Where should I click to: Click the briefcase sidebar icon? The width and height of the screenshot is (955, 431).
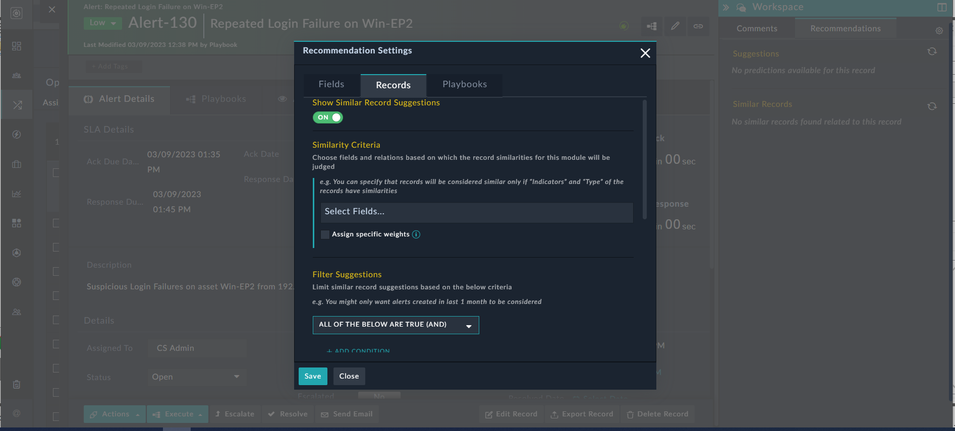[x=17, y=164]
